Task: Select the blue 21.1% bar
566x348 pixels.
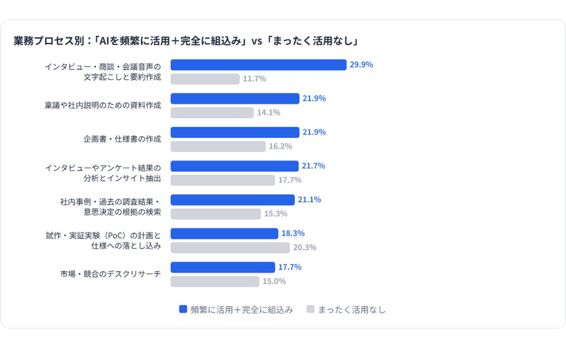Action: [x=233, y=200]
